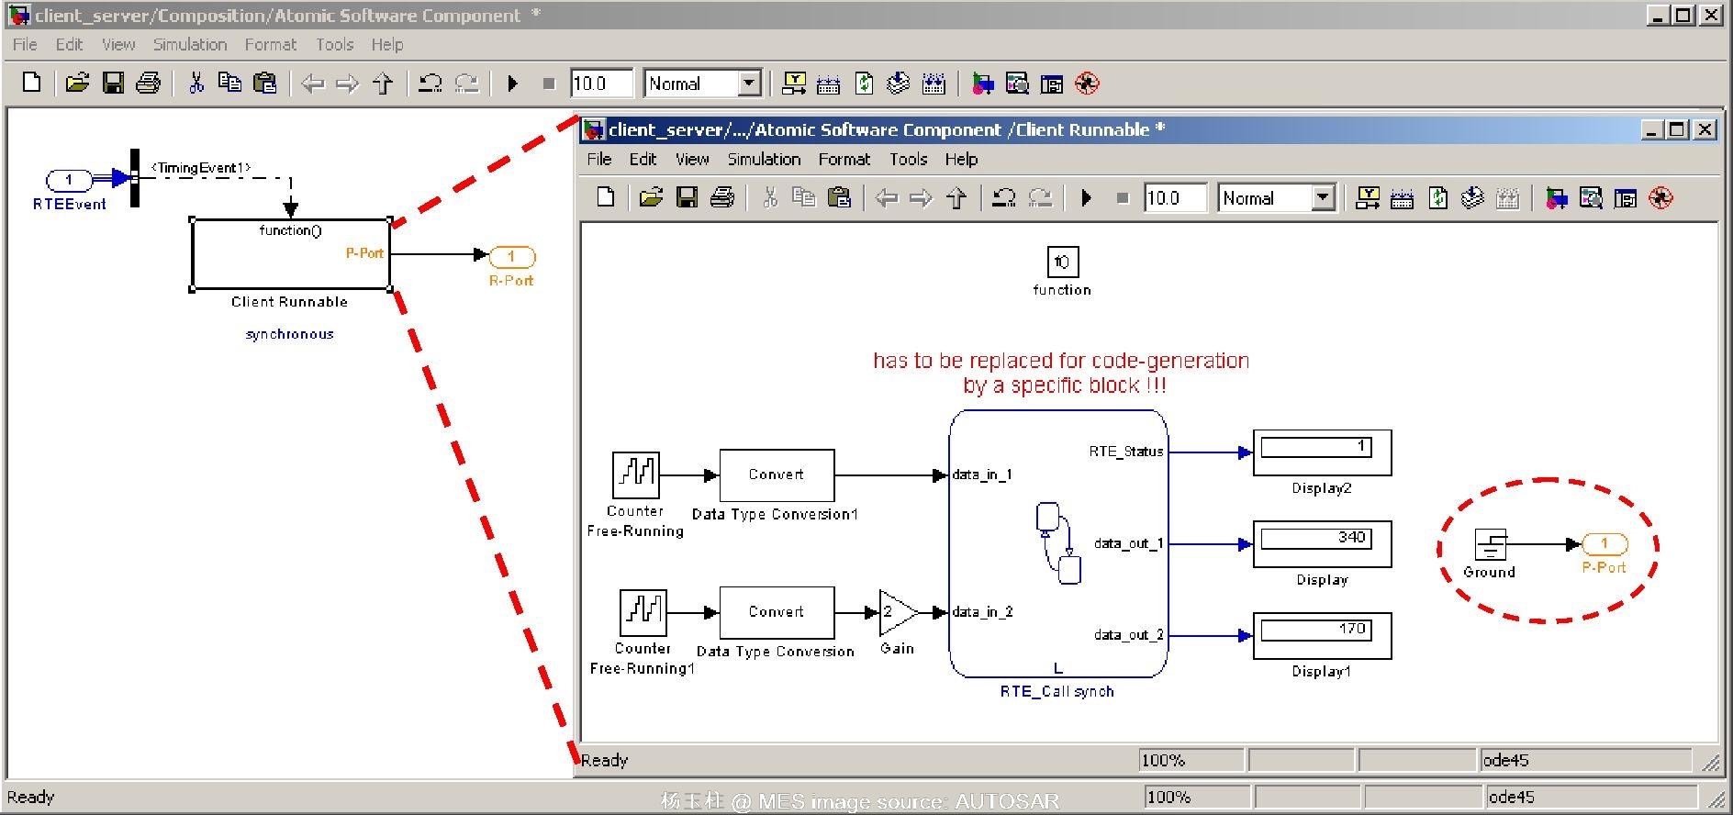Open View menu in Client Runnable window
The image size is (1733, 815).
coord(692,159)
